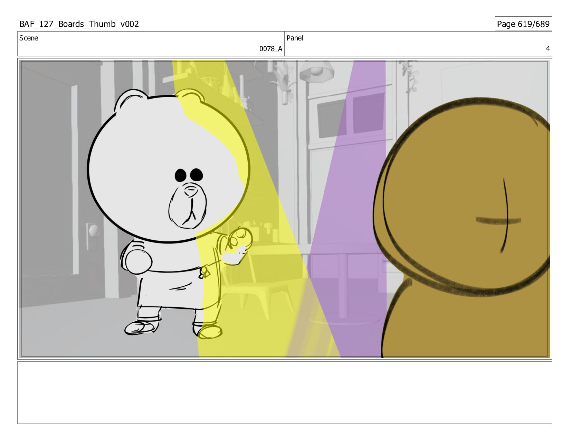The width and height of the screenshot is (570, 441).
Task: Click the empty notes box below the panel
Action: coord(284,393)
